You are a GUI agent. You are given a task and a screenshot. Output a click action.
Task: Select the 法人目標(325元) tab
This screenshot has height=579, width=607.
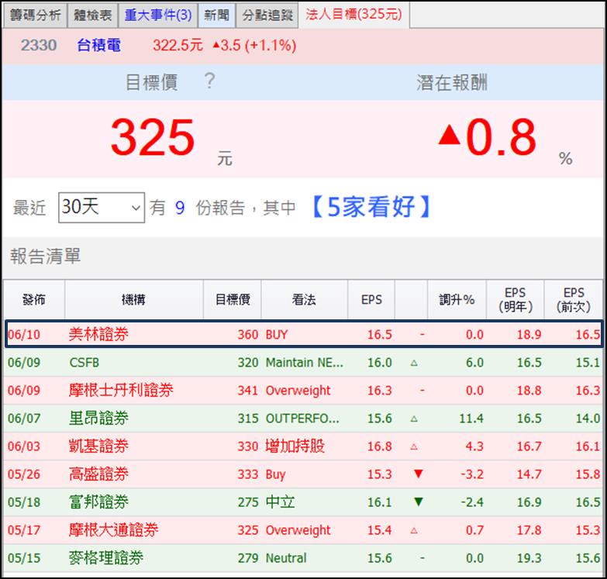354,14
